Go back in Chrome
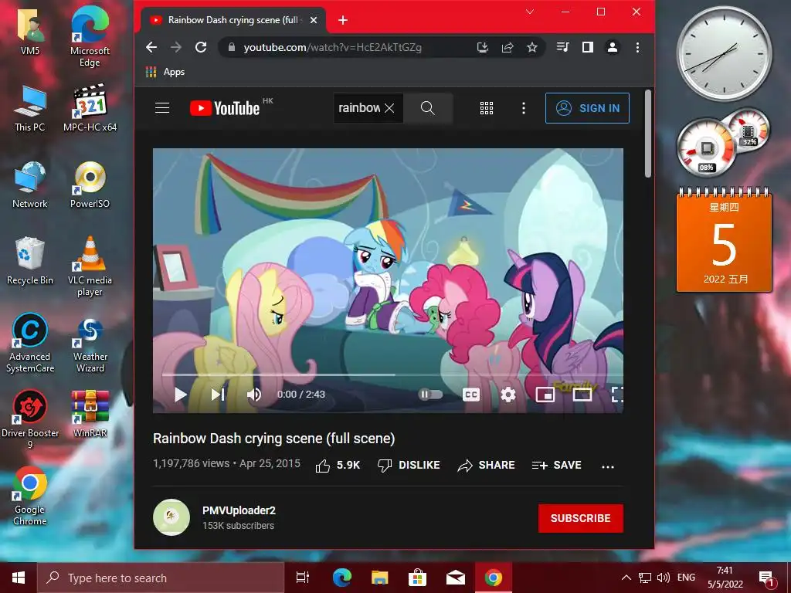This screenshot has width=791, height=593. 151,47
